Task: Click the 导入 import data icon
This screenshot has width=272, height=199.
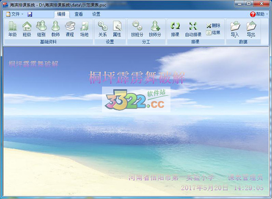Action: 235,29
